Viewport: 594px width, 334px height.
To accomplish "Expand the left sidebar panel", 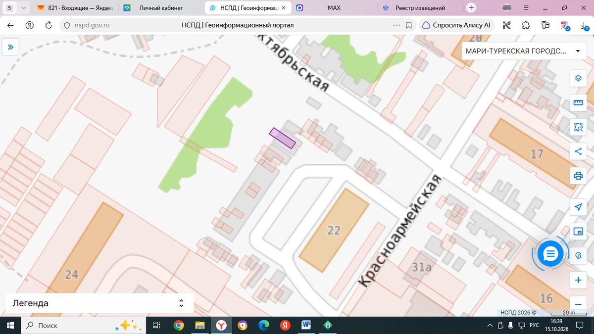I will point(10,48).
